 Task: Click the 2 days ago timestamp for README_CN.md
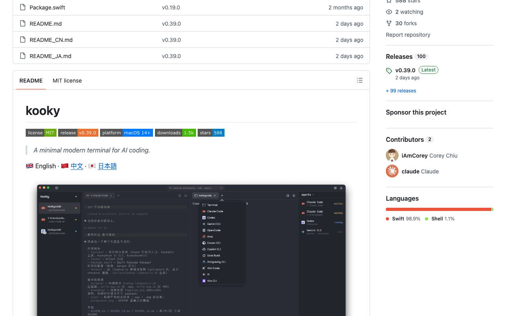pyautogui.click(x=349, y=40)
